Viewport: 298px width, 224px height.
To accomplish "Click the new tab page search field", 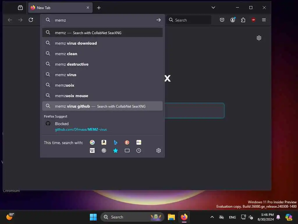I will 194,111.
